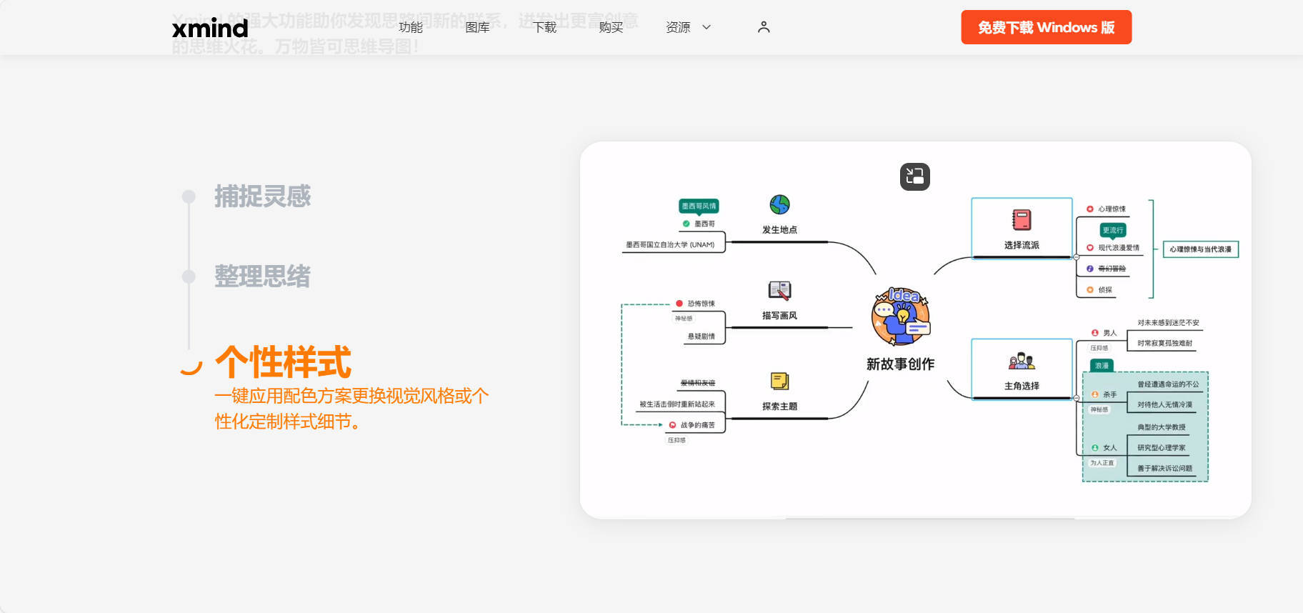Click 免费下载 Windows 版 button

[x=1046, y=27]
